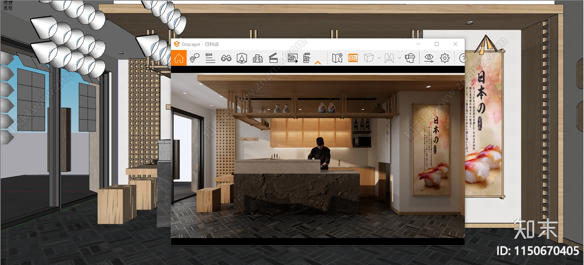Expand dropdown arrow beside figures icon
The width and height of the screenshot is (584, 265).
(399, 58)
